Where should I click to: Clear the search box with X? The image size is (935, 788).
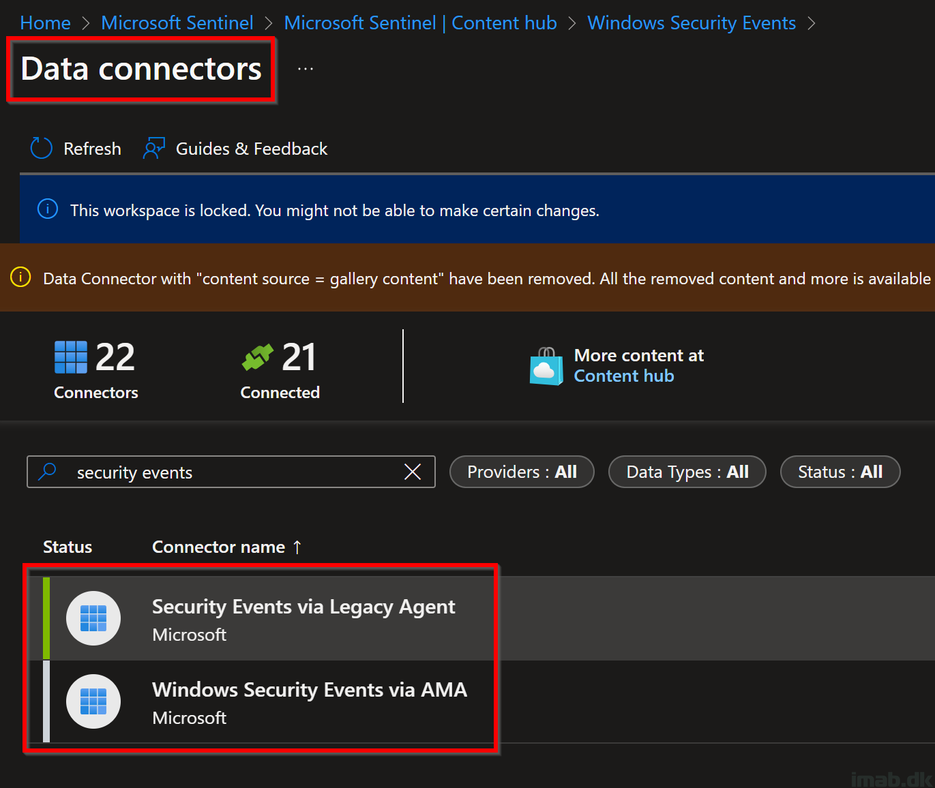tap(413, 472)
